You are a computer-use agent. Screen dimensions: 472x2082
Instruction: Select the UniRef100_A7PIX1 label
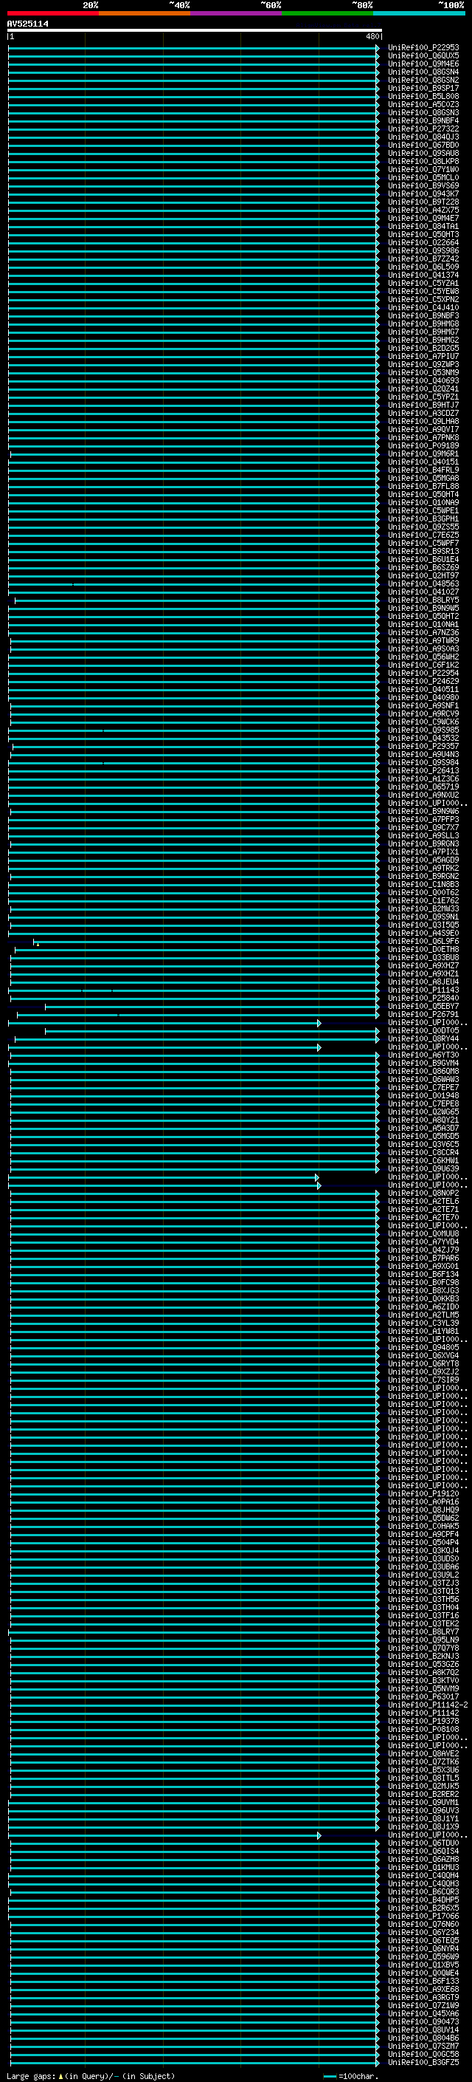[423, 852]
